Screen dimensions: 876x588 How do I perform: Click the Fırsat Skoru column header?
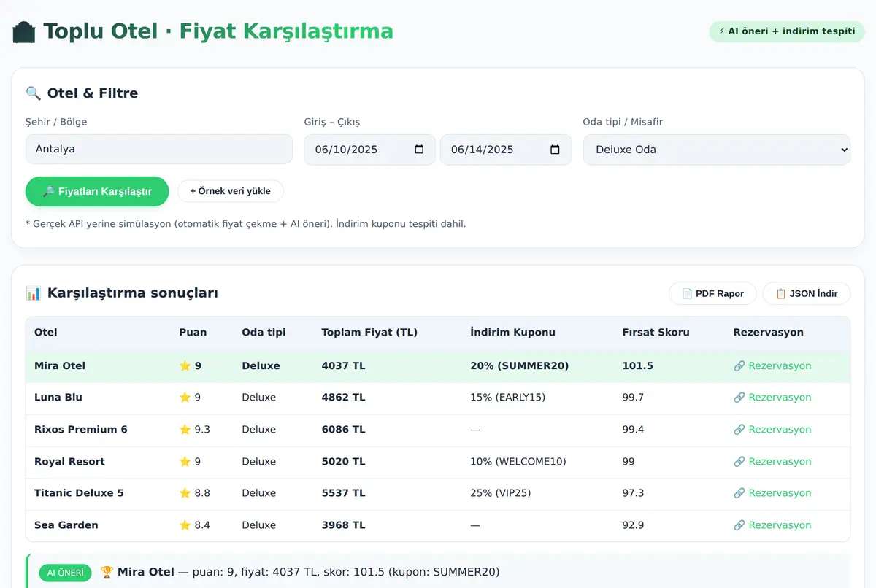[x=656, y=333]
